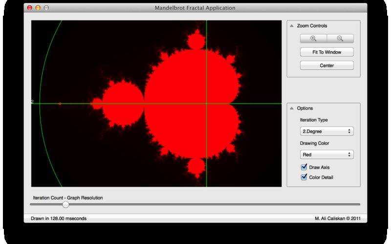Collapse the Zoom Controls panel triangle
Image resolution: width=391 pixels, height=244 pixels.
pos(291,26)
